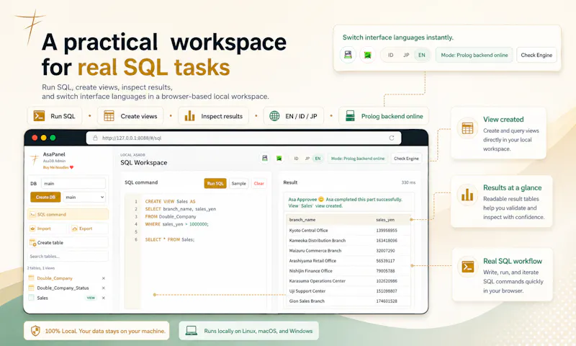
Task: Select the Double_Company table in the sidebar
Action: (x=55, y=278)
